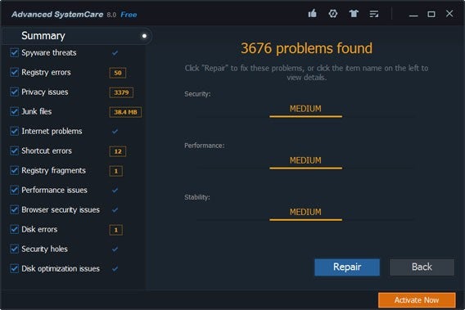View Disk optimization issues item
This screenshot has width=465, height=310.
[61, 269]
